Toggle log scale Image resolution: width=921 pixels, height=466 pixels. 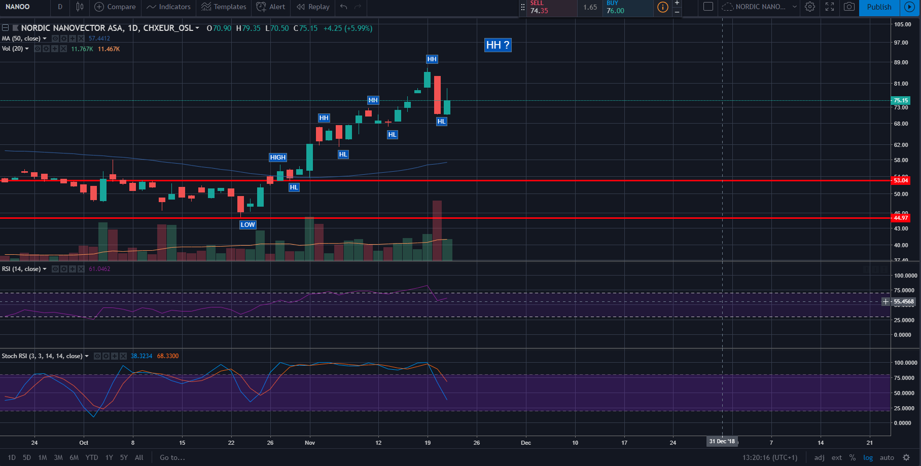click(868, 457)
